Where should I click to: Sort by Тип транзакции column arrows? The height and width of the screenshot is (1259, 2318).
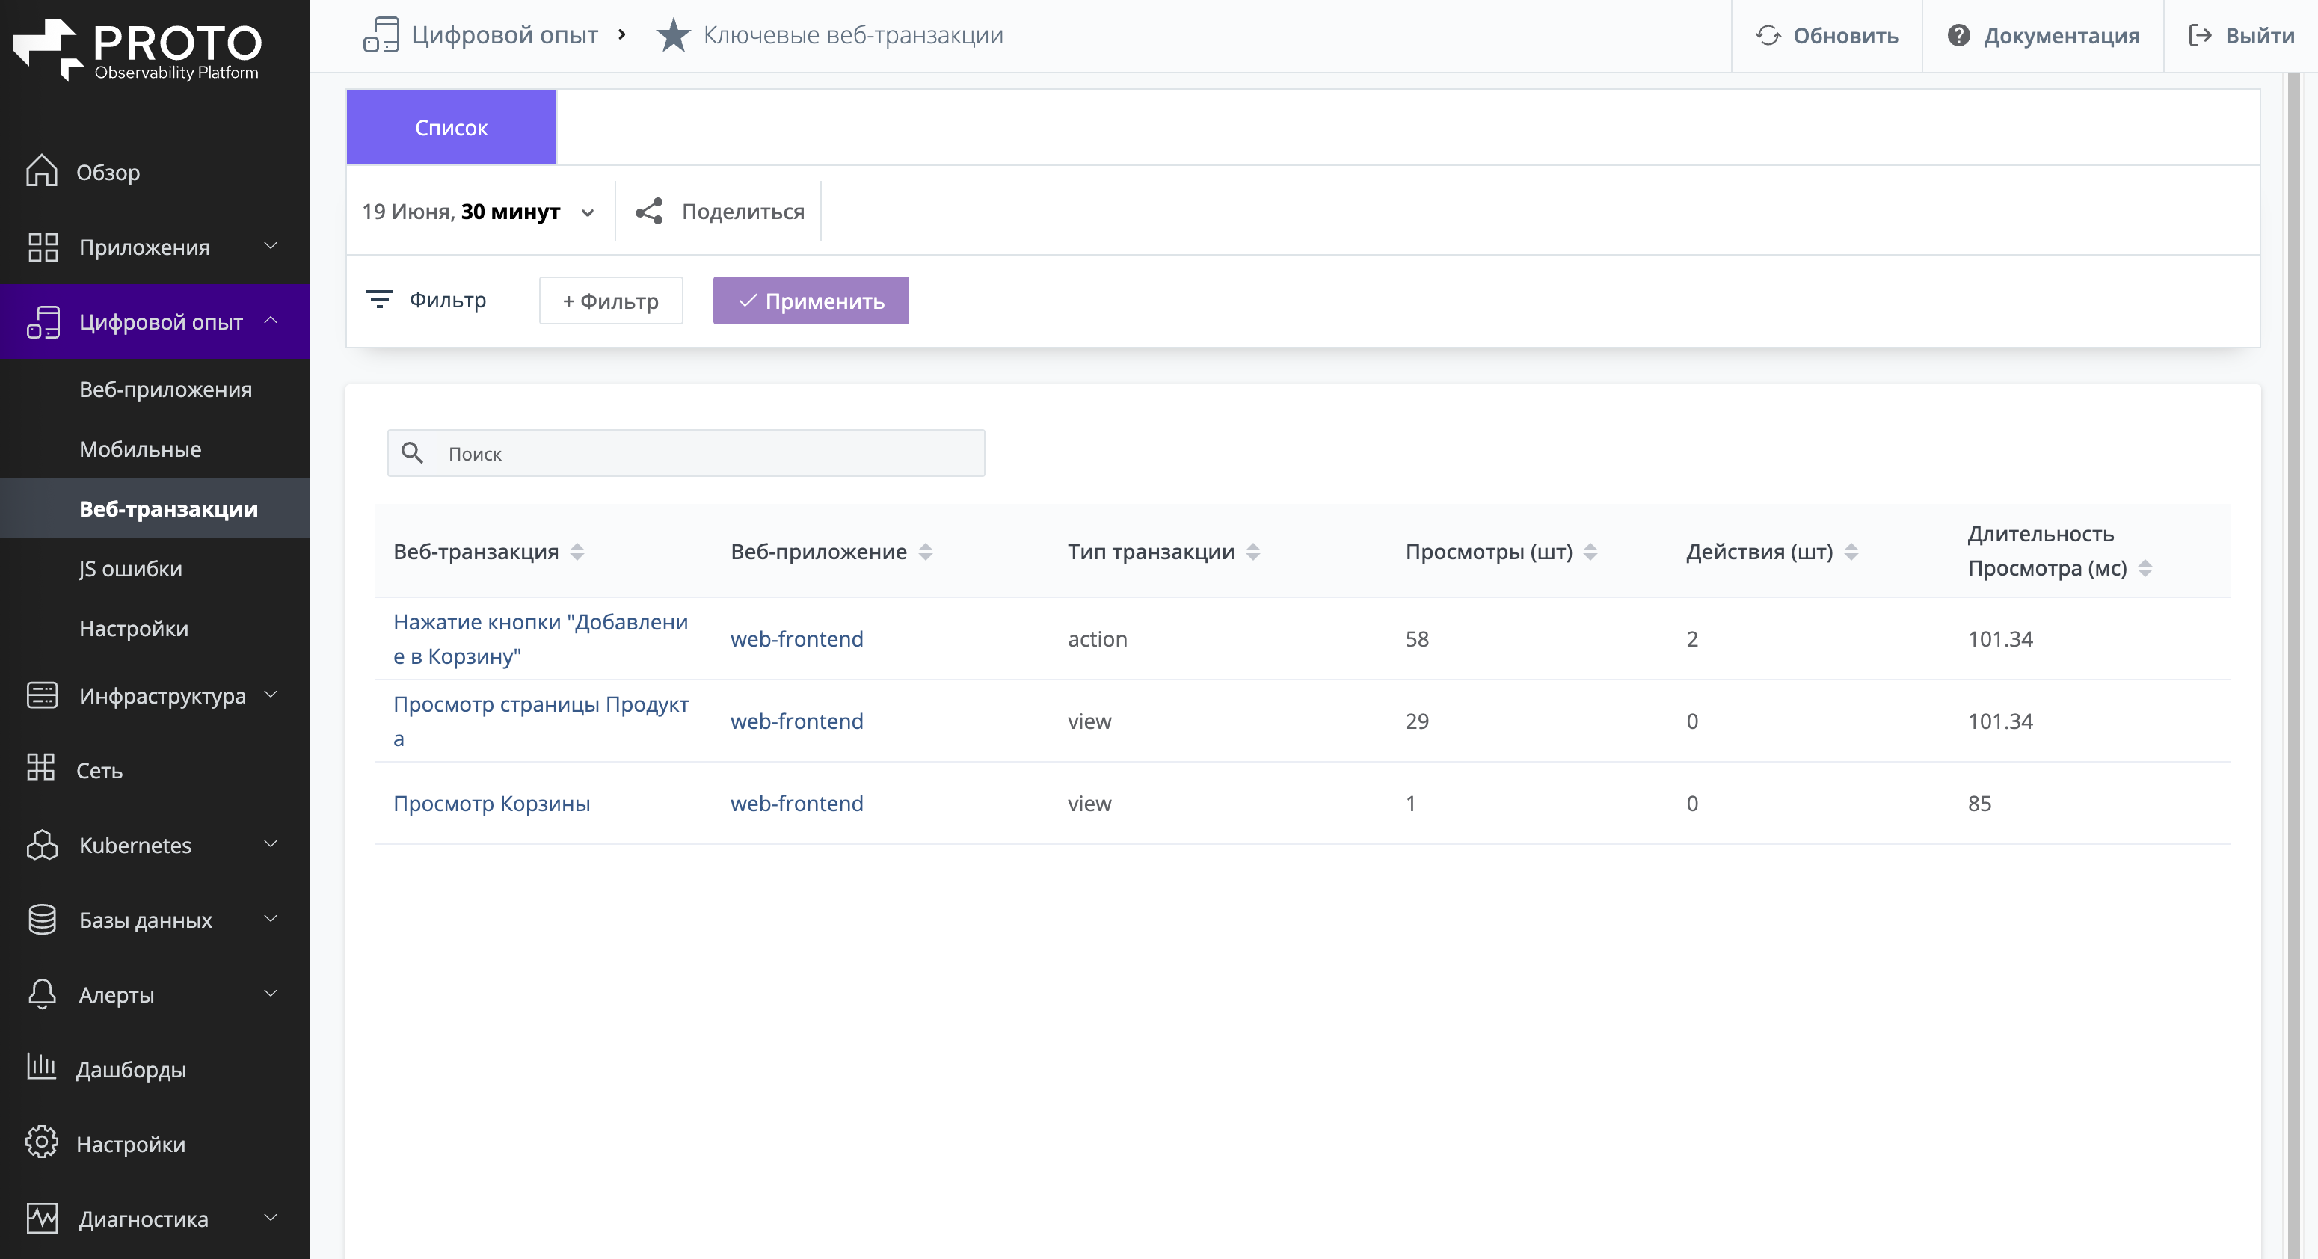tap(1252, 552)
